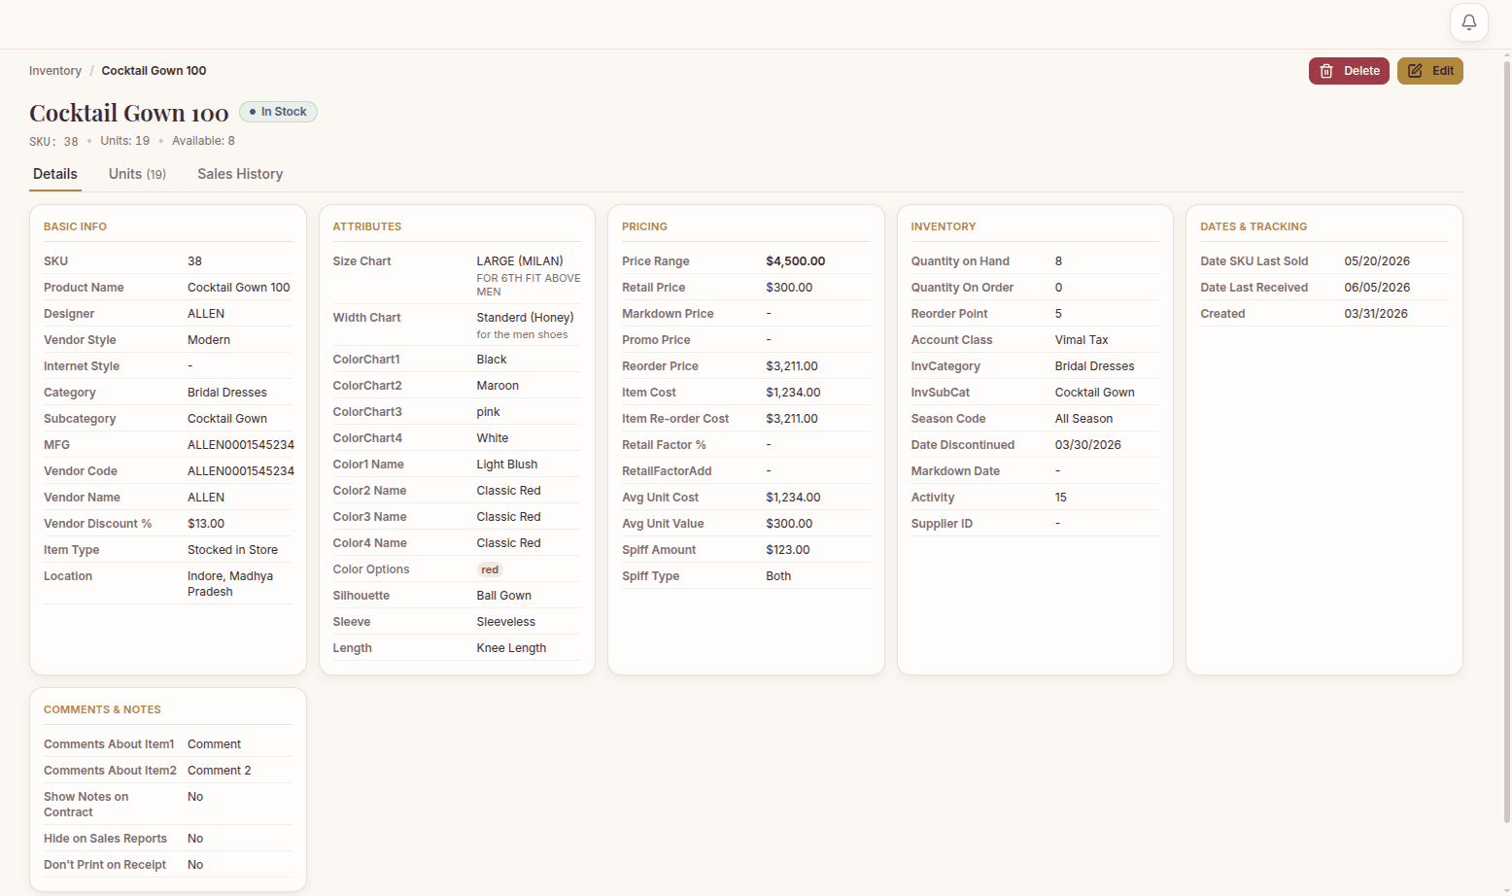Click the Edit button
Viewport: 1512px width, 896px height.
(x=1429, y=71)
